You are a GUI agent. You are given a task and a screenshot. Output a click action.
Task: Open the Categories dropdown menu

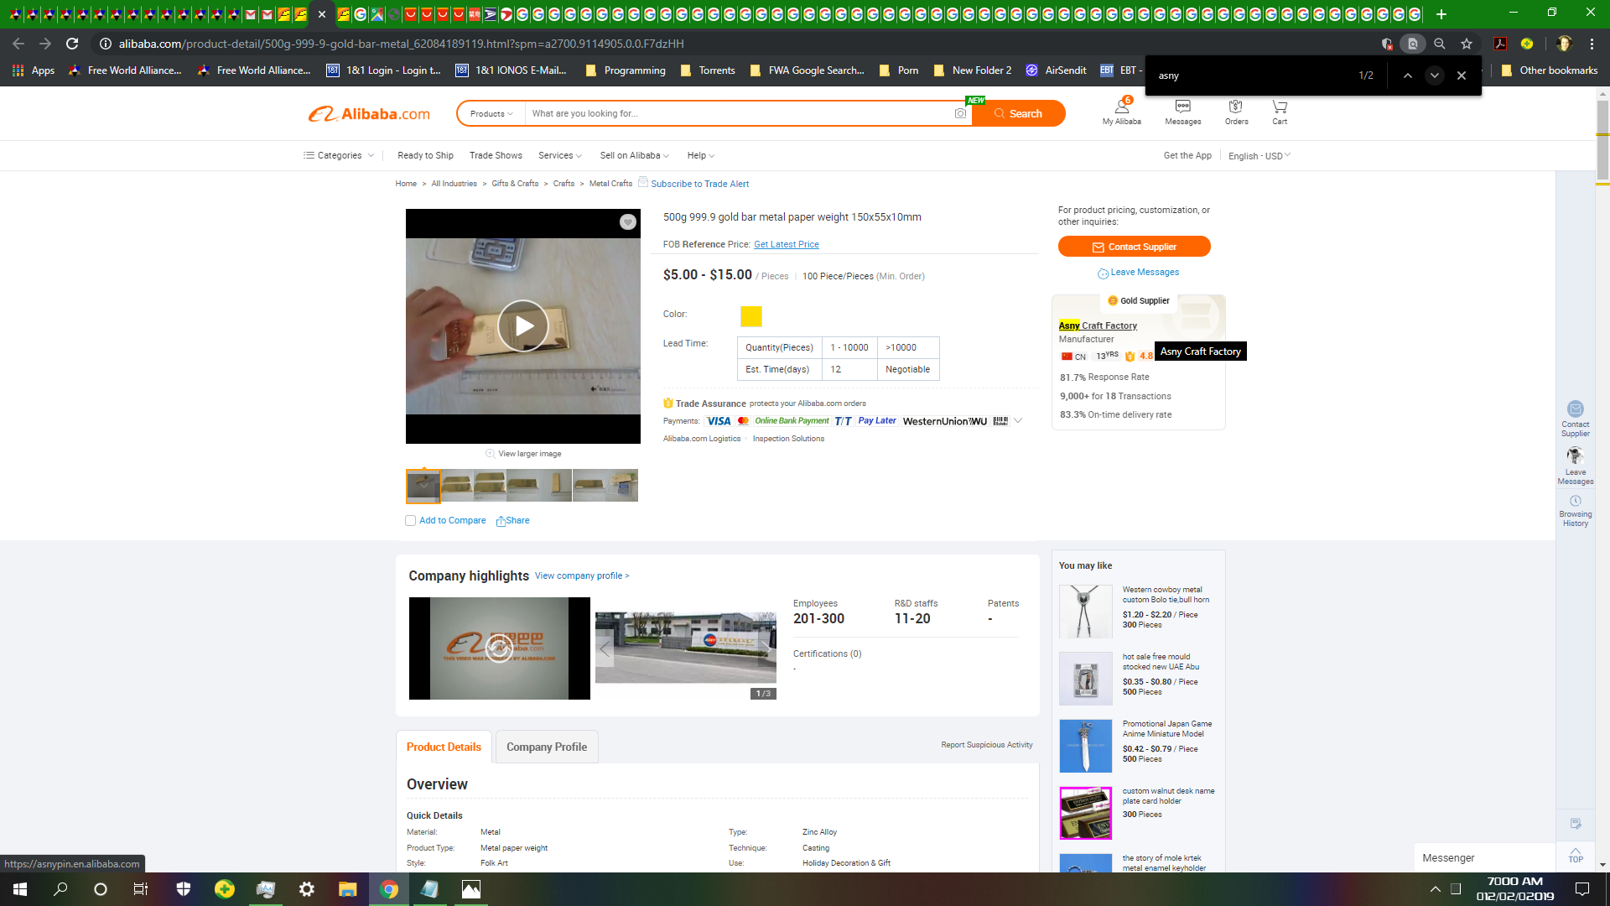tap(339, 156)
